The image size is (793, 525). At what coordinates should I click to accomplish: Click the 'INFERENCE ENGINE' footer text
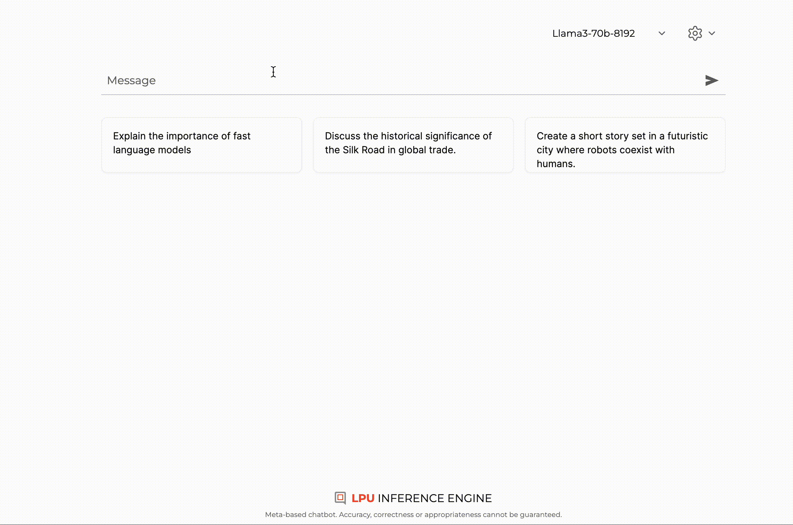tap(435, 498)
